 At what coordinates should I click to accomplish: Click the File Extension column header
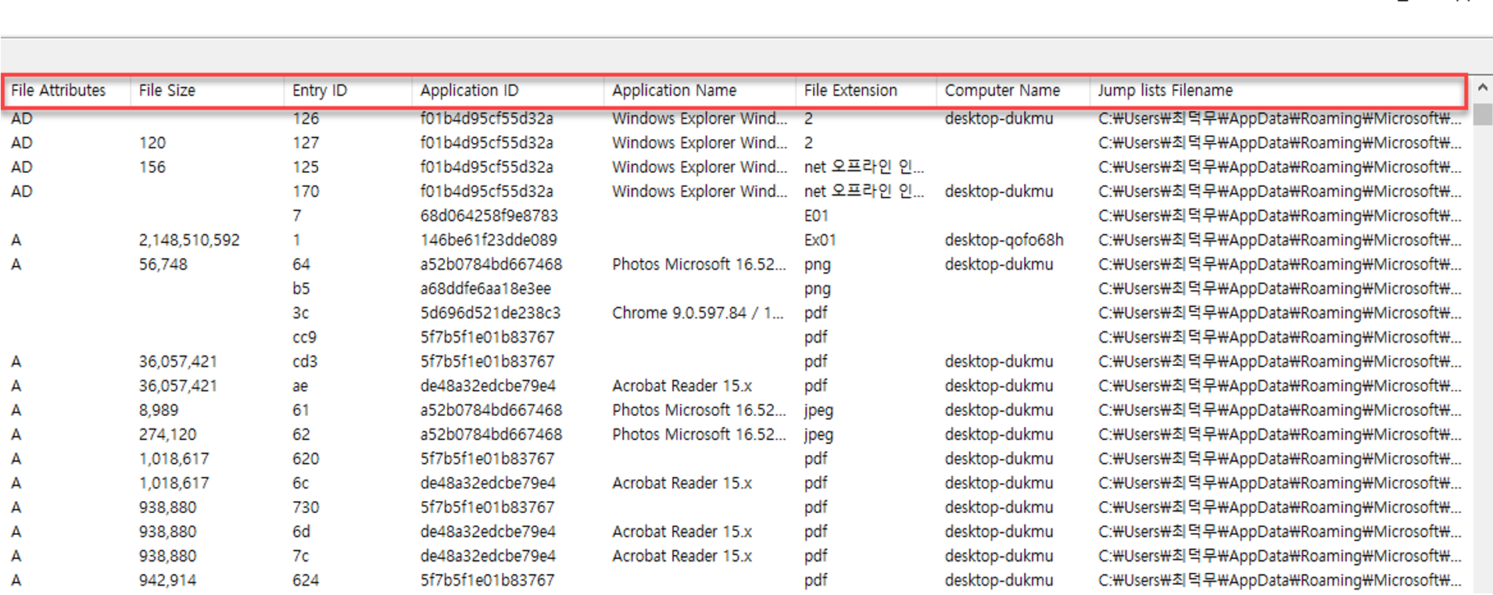point(850,91)
